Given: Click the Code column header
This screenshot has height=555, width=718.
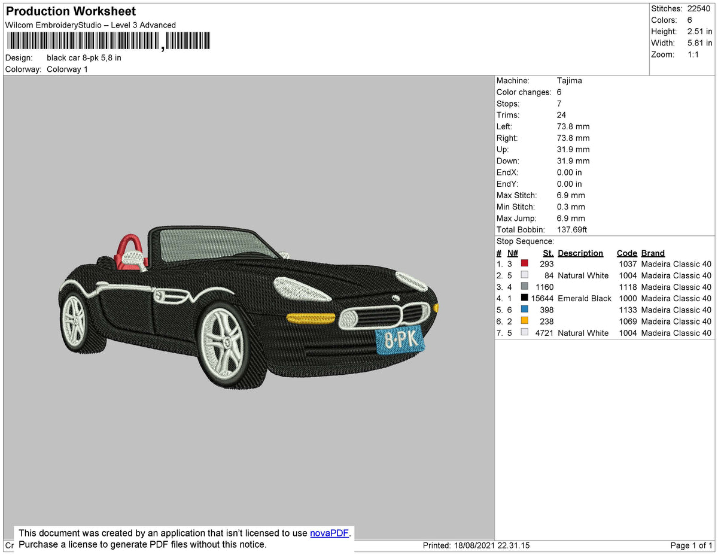Looking at the screenshot, I should (627, 253).
